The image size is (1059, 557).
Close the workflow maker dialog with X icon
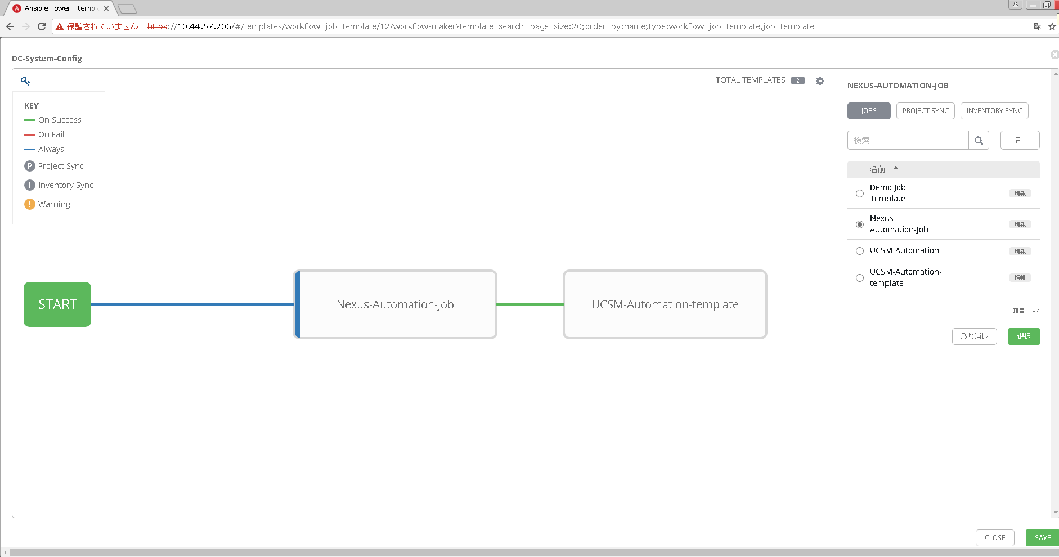1054,54
